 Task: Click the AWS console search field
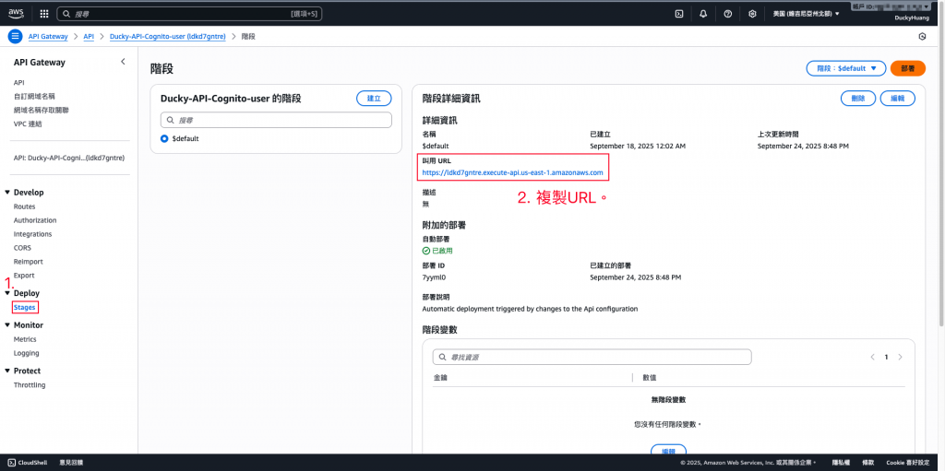189,13
